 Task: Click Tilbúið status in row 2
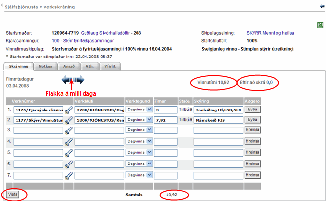186,120
